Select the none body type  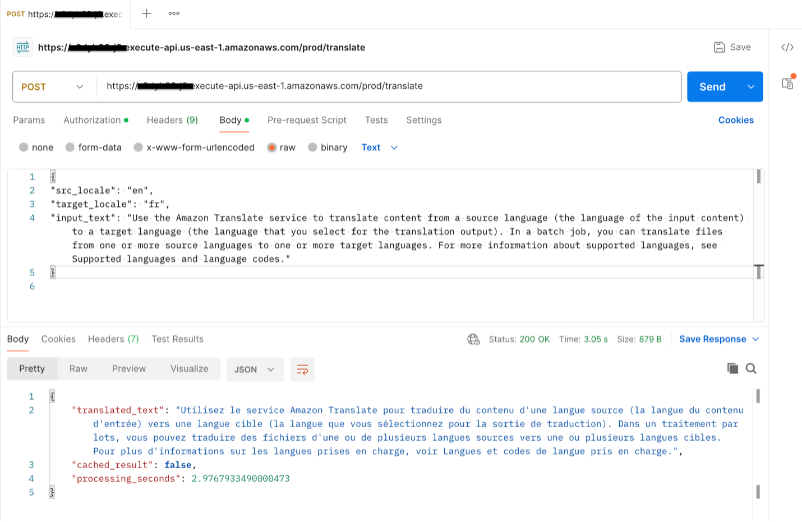[x=24, y=147]
